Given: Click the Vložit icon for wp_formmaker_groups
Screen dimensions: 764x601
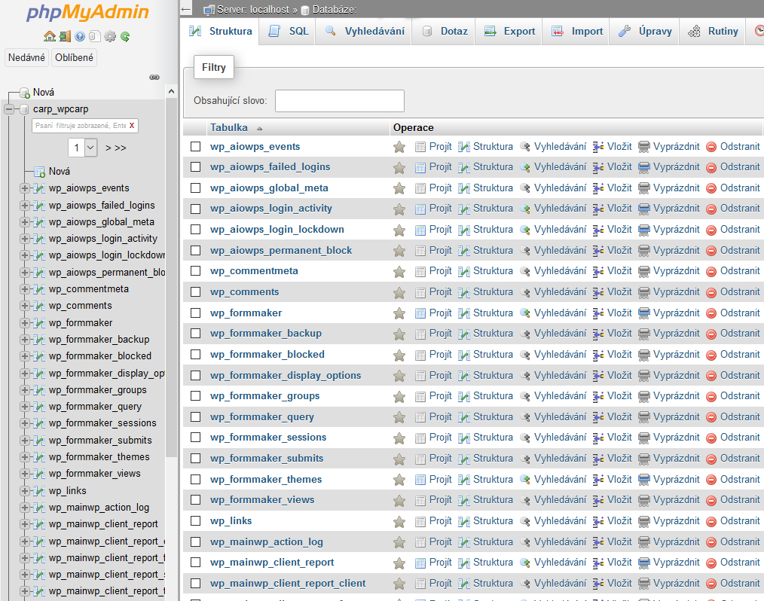Looking at the screenshot, I should click(597, 396).
